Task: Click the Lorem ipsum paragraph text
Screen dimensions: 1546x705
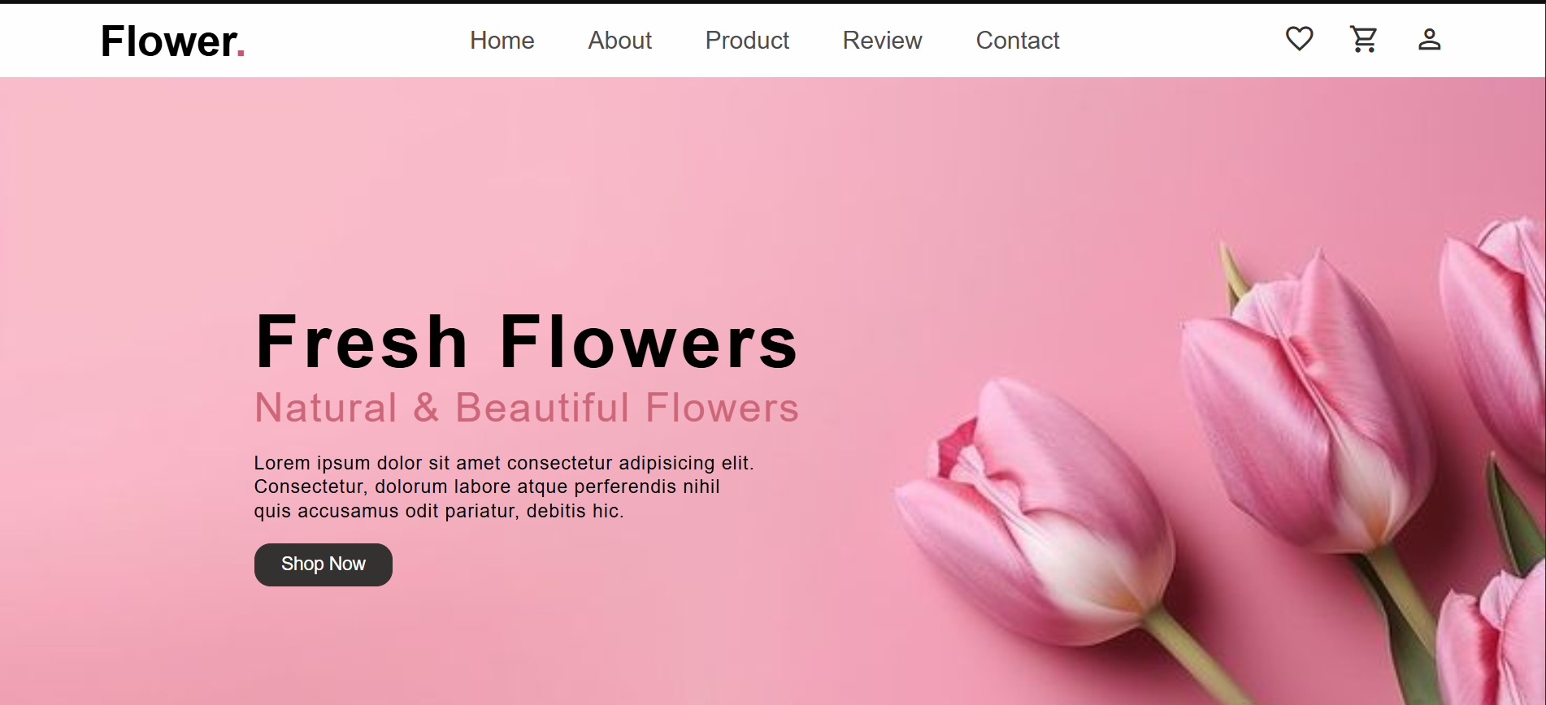Action: (x=504, y=487)
